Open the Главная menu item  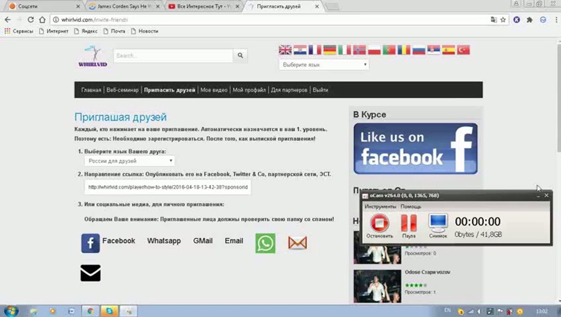tap(91, 90)
